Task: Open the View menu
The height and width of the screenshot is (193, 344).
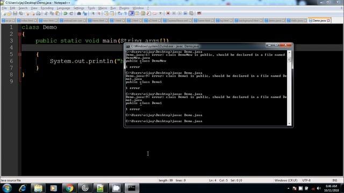Action: click(34, 8)
